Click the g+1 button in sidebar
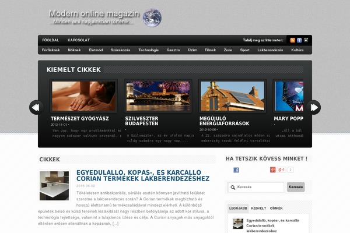This screenshot has width=350, height=233. coord(282,170)
